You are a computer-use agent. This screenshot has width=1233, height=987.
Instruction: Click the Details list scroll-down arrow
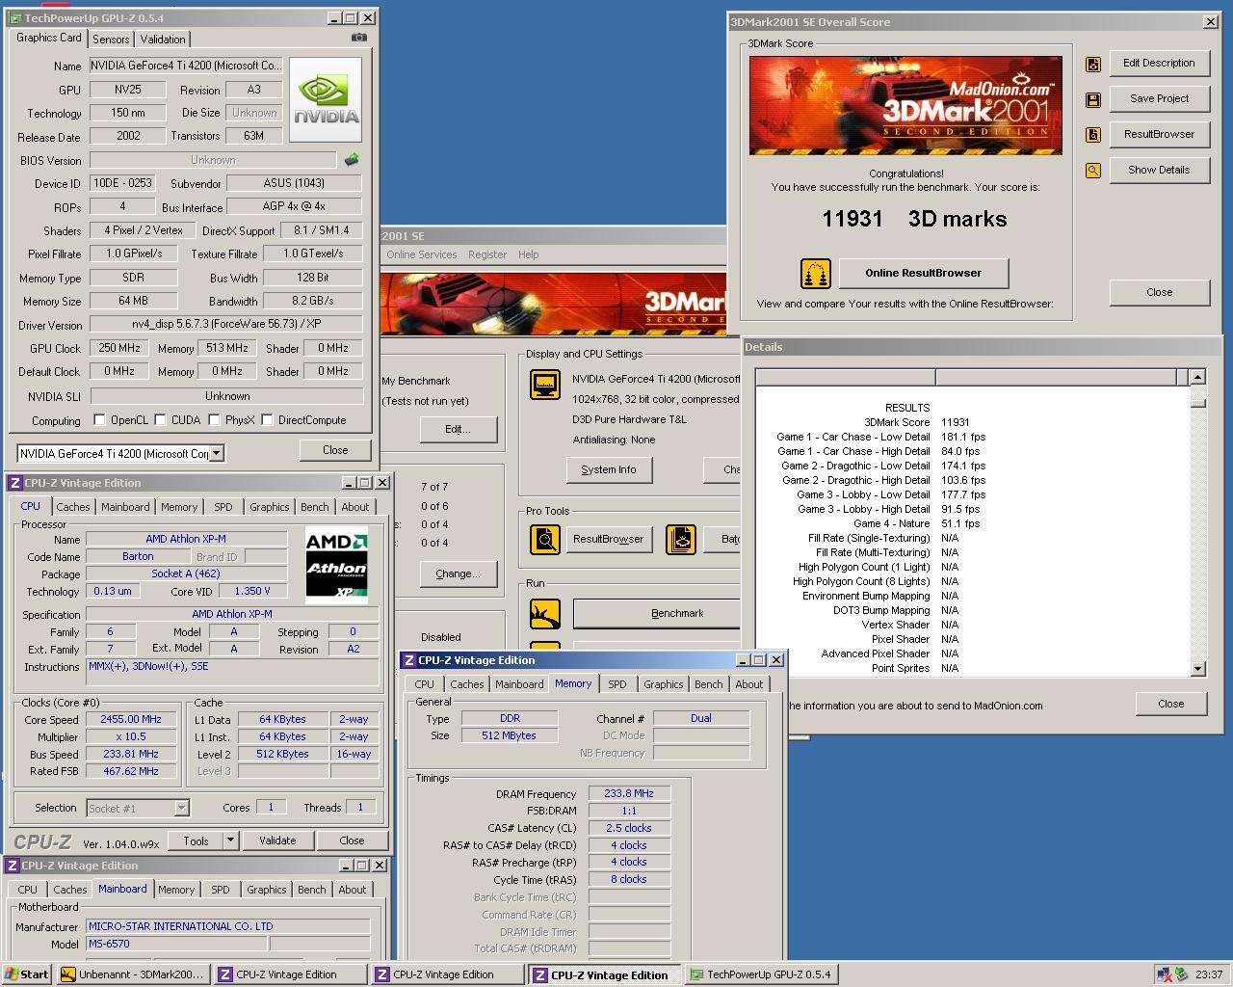click(1197, 668)
